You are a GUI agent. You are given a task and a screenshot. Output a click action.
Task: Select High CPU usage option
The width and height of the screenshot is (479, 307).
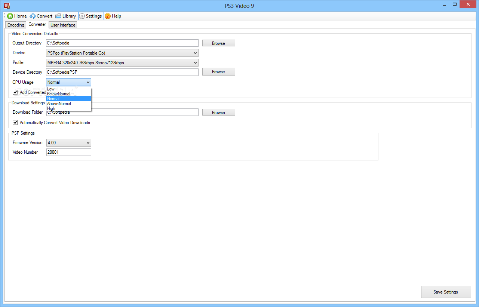click(68, 108)
